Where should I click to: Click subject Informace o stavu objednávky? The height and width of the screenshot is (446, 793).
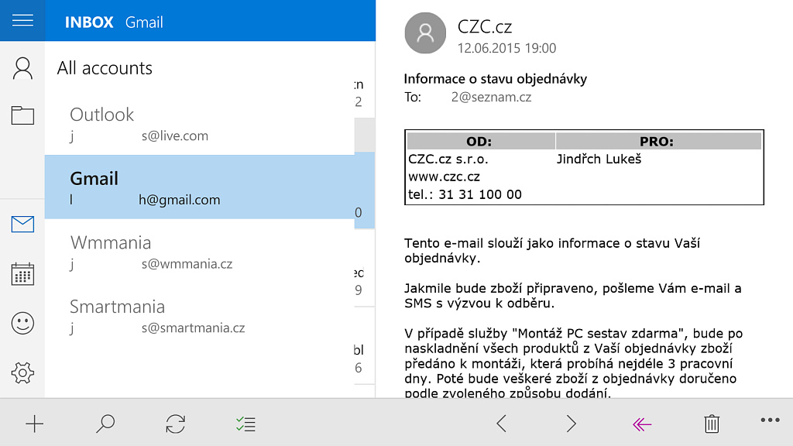point(495,79)
